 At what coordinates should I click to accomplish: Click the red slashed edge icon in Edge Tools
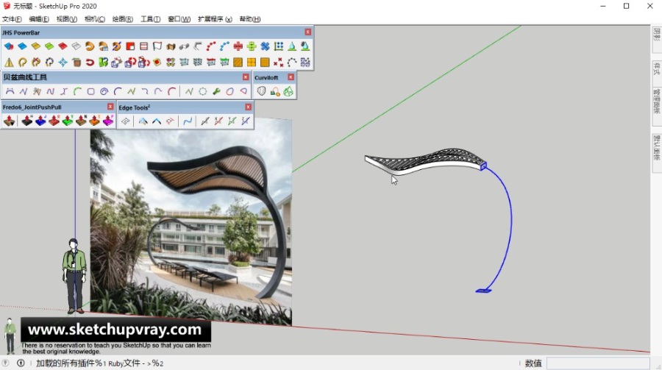[218, 121]
